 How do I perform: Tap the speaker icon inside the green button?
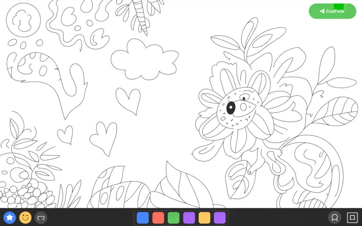point(322,11)
